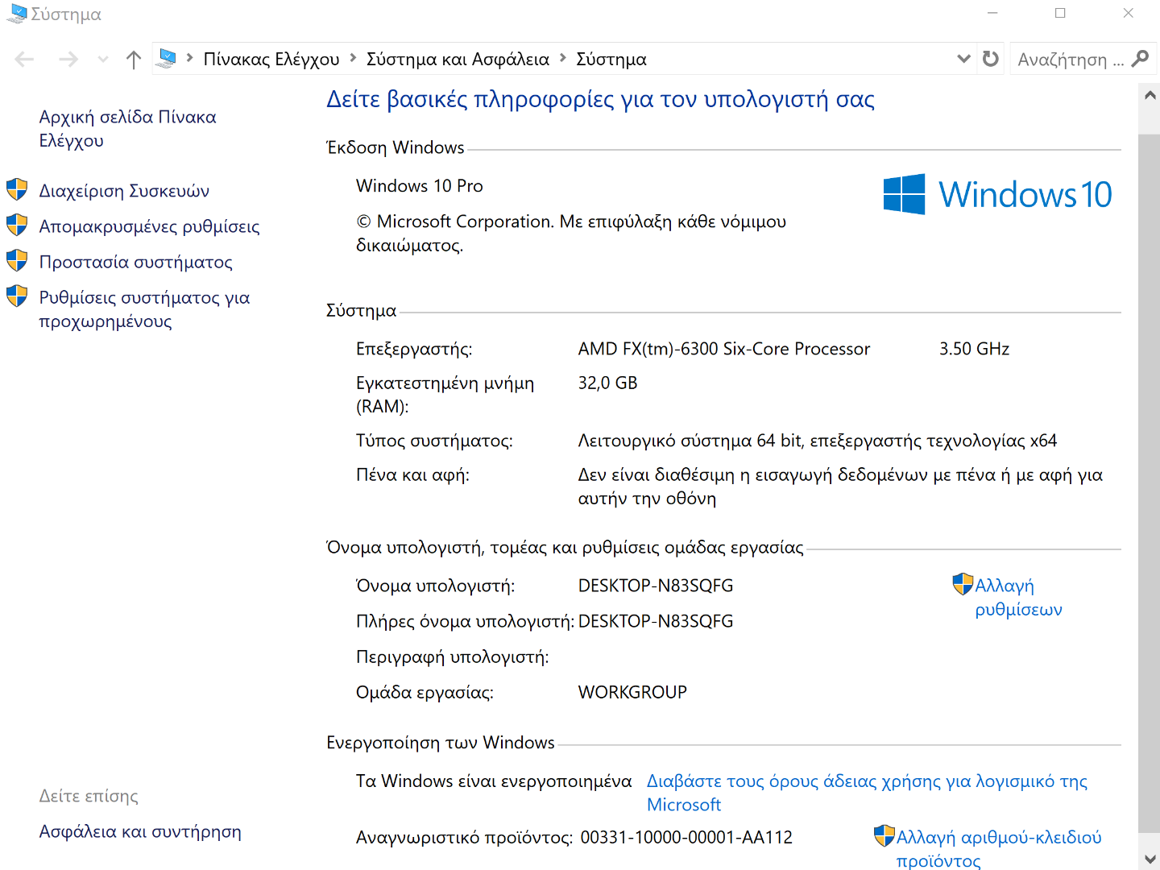The width and height of the screenshot is (1160, 870).
Task: Select the WORKGROUP value
Action: [x=632, y=692]
